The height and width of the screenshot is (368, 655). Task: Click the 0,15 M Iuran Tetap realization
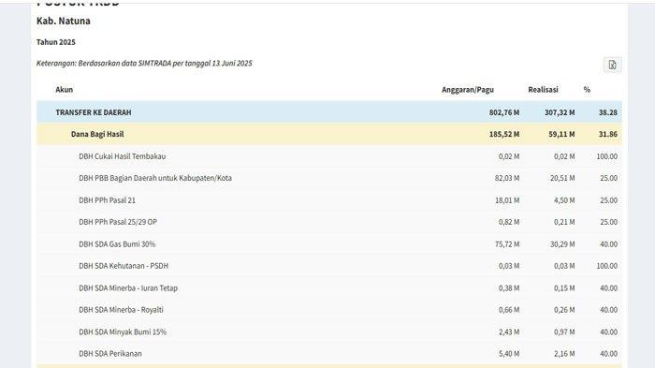pyautogui.click(x=564, y=288)
